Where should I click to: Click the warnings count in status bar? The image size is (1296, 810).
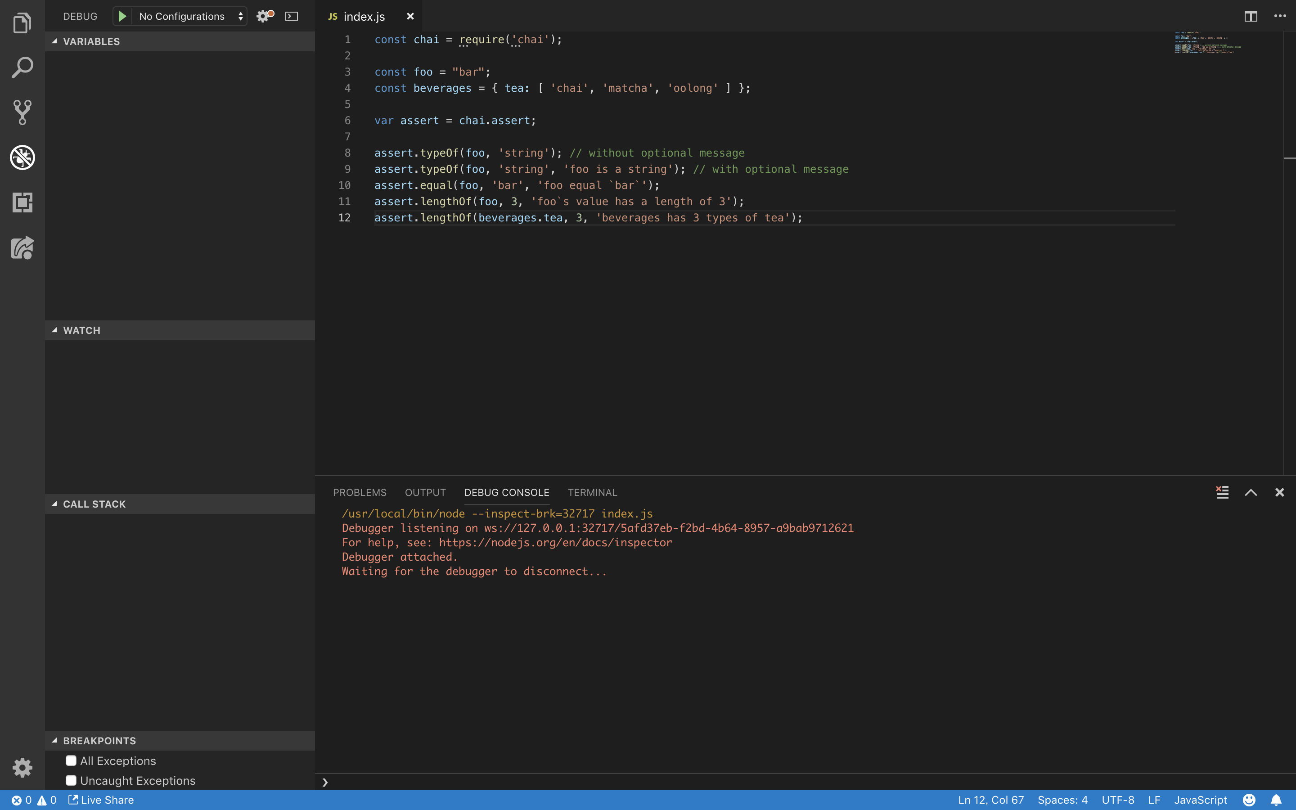(x=47, y=800)
